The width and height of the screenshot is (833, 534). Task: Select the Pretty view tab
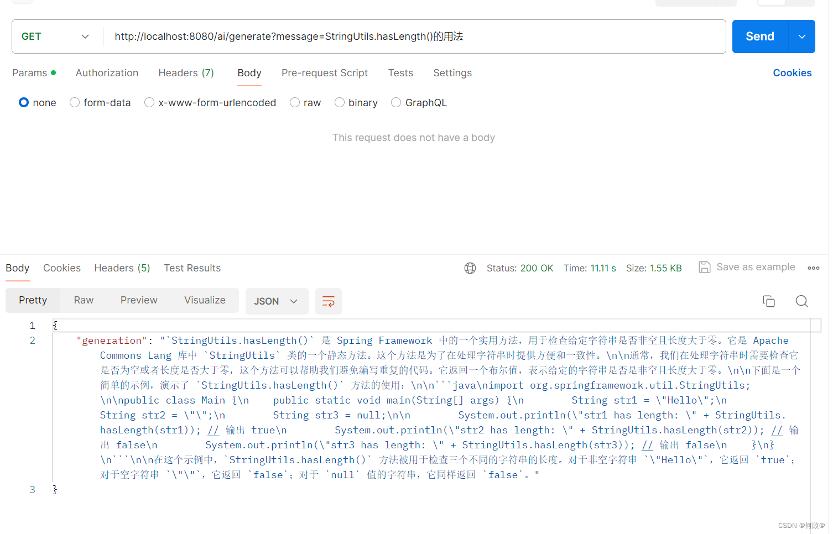[x=33, y=300]
